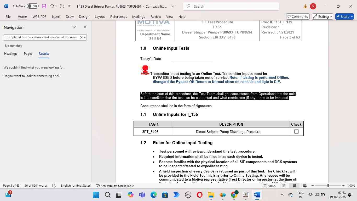Image resolution: width=357 pixels, height=201 pixels.
Task: Close the Navigation pane
Action: coord(85,27)
